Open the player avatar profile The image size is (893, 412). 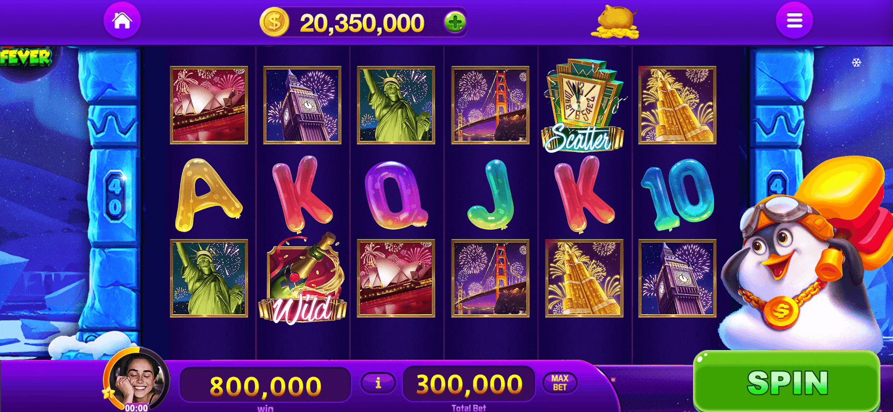[137, 380]
